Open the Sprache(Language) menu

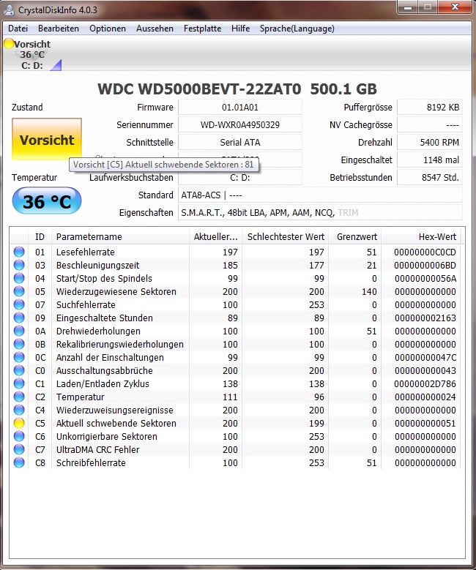pyautogui.click(x=297, y=29)
